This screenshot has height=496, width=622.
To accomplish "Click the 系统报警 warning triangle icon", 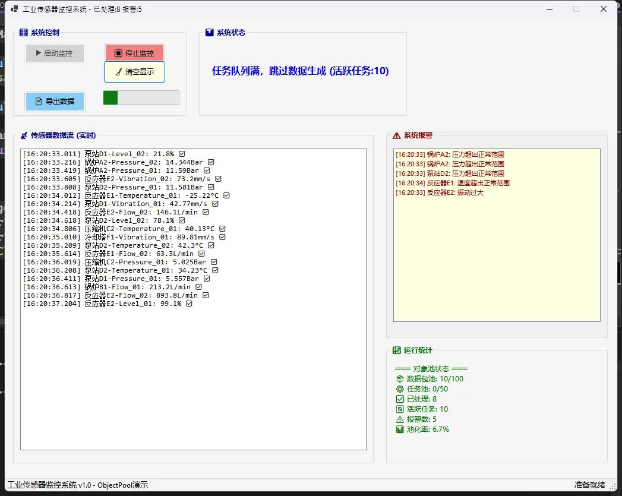I will point(397,135).
